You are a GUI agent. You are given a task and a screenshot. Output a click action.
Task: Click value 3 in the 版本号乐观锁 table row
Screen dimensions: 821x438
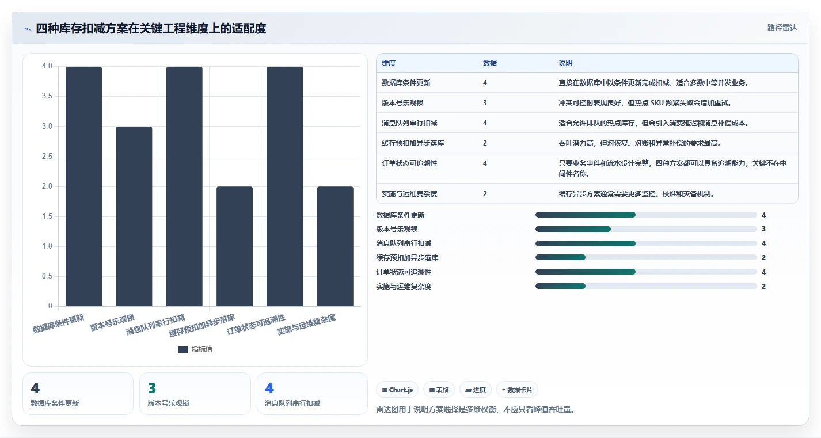pos(485,103)
